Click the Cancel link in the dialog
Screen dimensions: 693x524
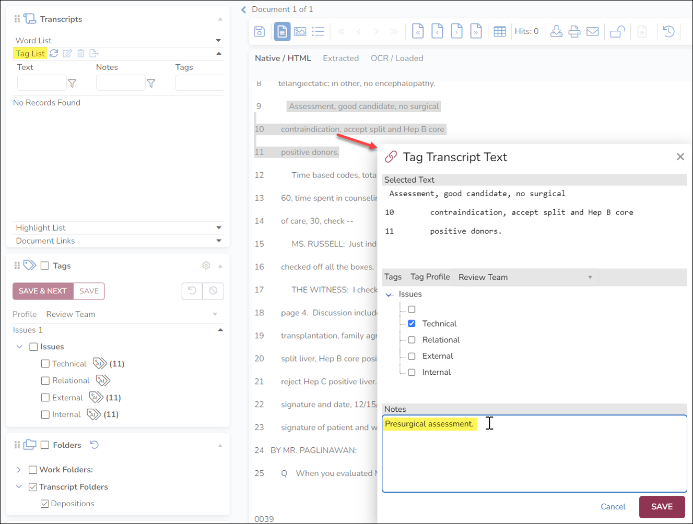tap(613, 507)
